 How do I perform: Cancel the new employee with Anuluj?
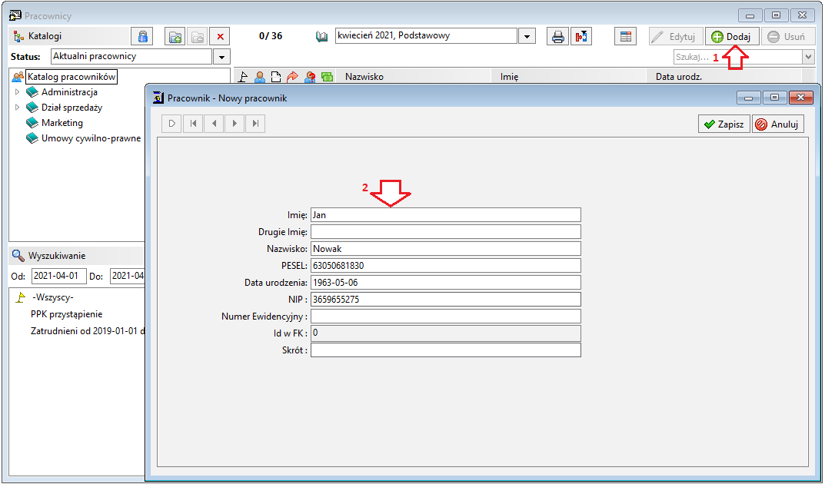[x=777, y=124]
